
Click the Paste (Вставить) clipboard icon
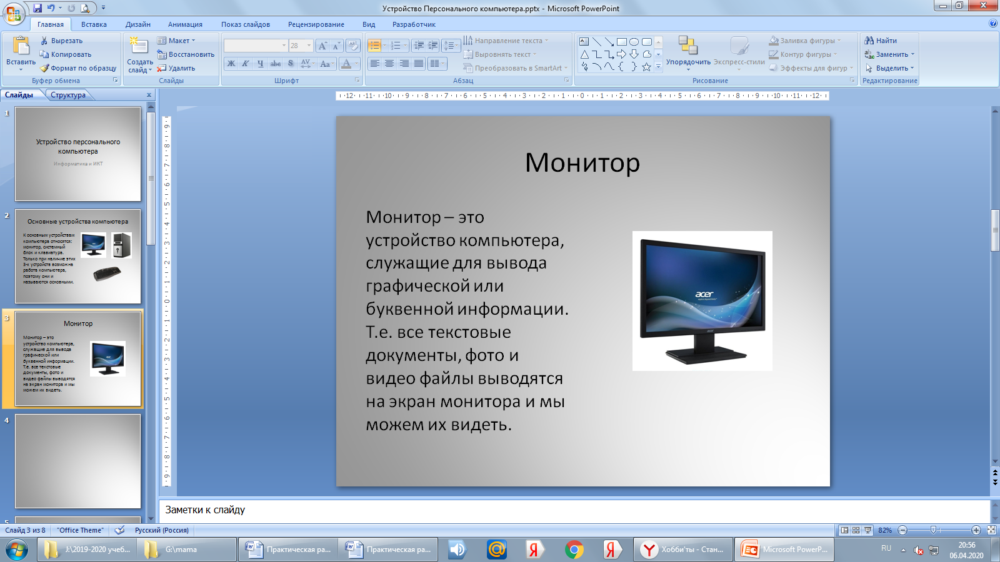21,46
